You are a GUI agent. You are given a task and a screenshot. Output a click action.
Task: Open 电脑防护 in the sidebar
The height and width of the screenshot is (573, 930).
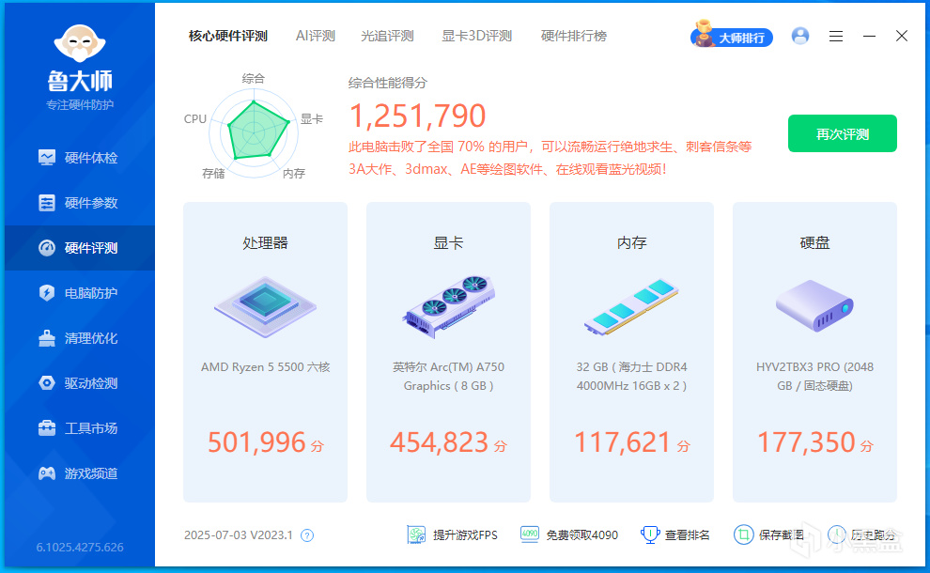coord(80,293)
